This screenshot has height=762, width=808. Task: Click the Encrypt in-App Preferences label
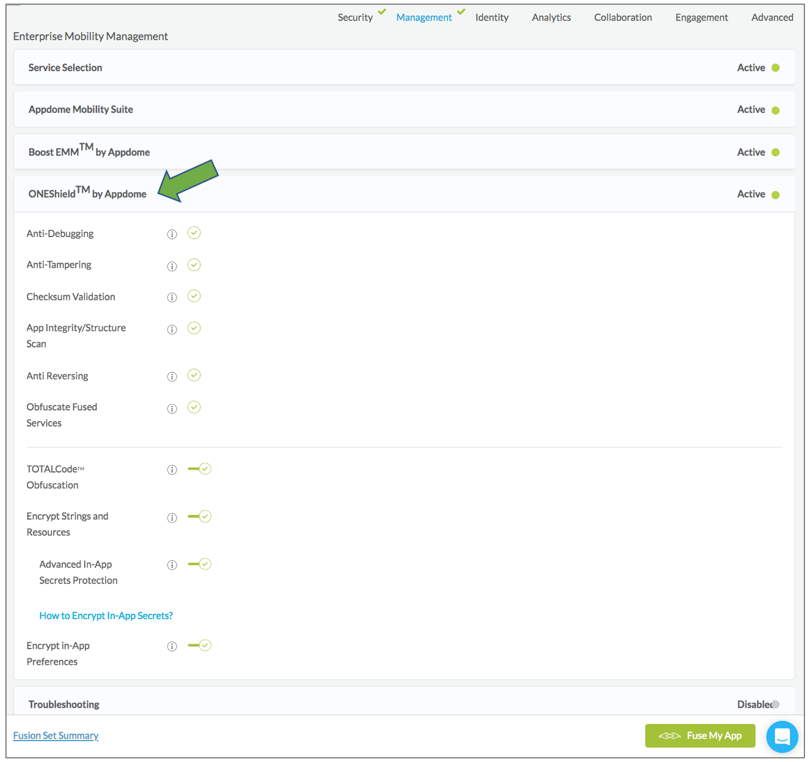pos(58,654)
